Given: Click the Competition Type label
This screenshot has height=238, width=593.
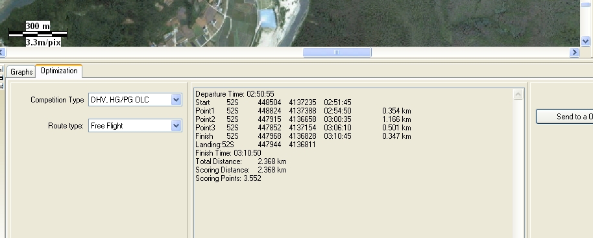Looking at the screenshot, I should (x=57, y=100).
